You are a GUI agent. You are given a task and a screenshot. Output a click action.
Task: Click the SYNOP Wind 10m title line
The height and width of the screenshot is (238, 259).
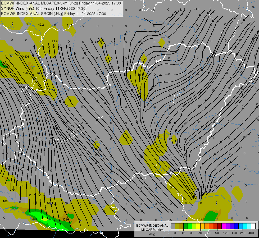click(43, 8)
